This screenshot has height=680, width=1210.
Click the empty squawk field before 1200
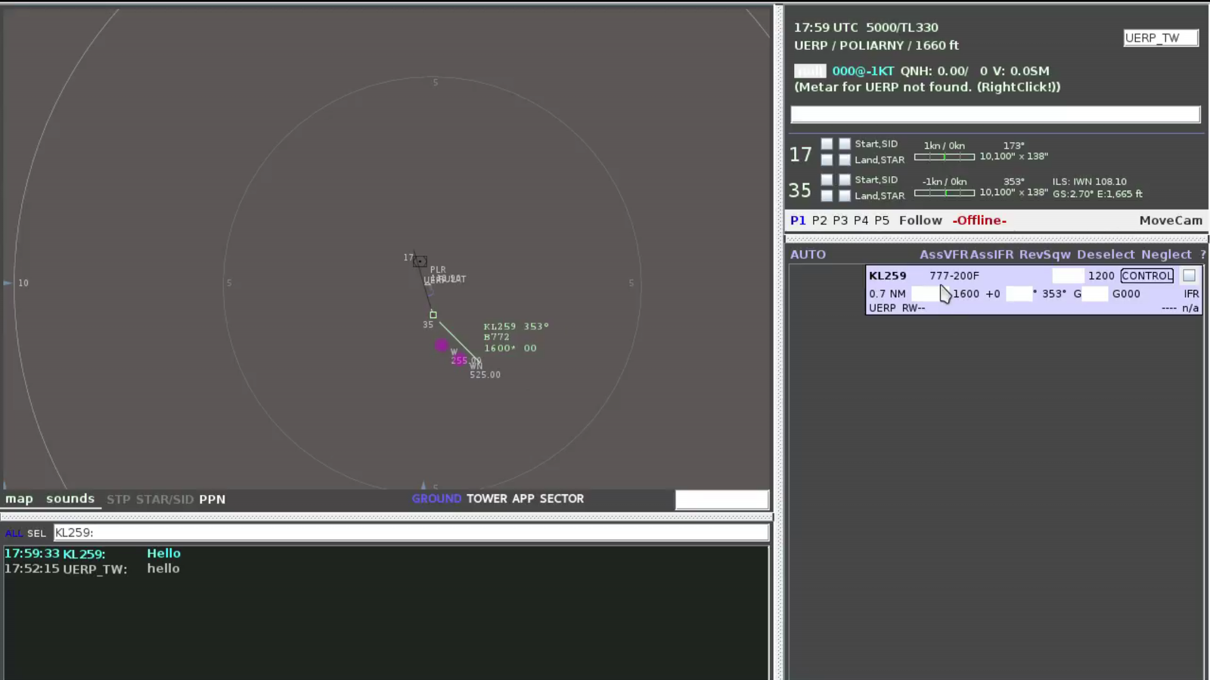pyautogui.click(x=1068, y=276)
